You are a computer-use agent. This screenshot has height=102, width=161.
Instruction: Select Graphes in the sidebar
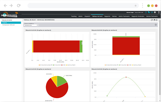pyautogui.click(x=11, y=23)
